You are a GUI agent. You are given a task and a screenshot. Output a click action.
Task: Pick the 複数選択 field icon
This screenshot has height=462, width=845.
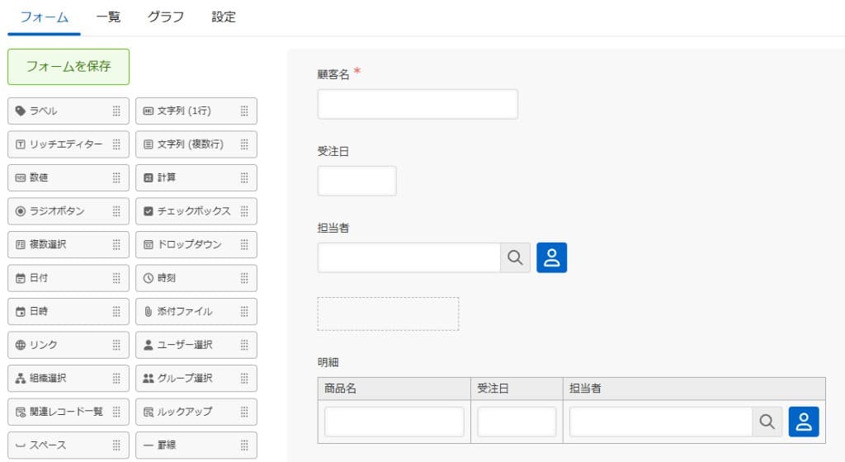pos(21,244)
